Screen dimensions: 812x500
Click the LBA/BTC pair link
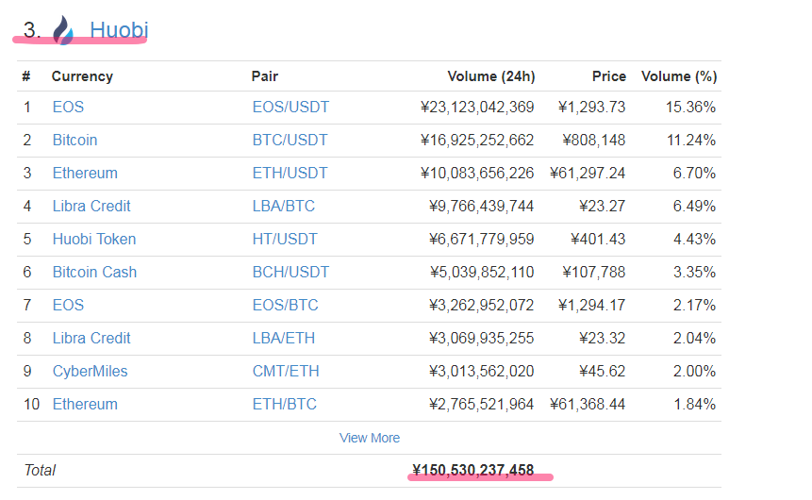coord(284,207)
